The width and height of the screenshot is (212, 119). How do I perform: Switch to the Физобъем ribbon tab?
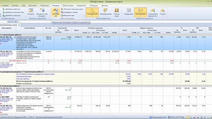44,6
